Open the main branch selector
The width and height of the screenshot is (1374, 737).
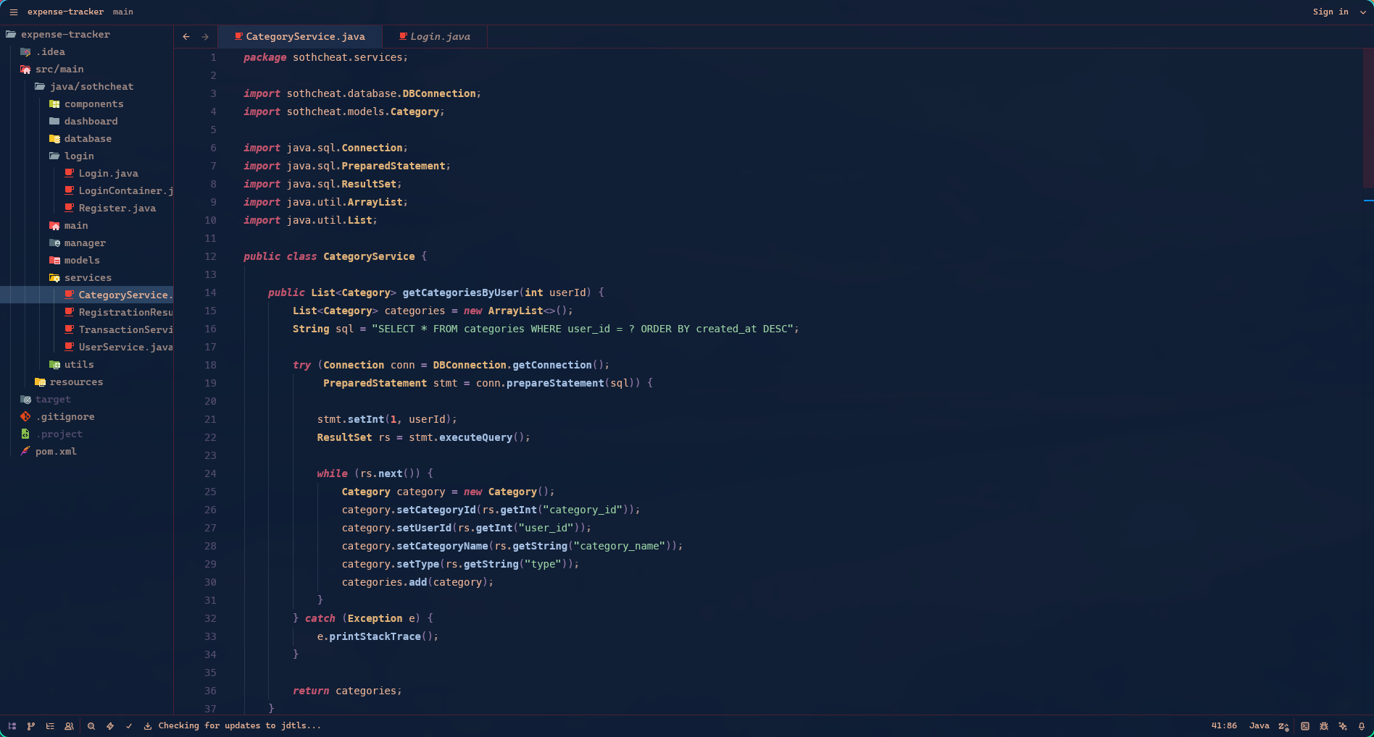123,12
